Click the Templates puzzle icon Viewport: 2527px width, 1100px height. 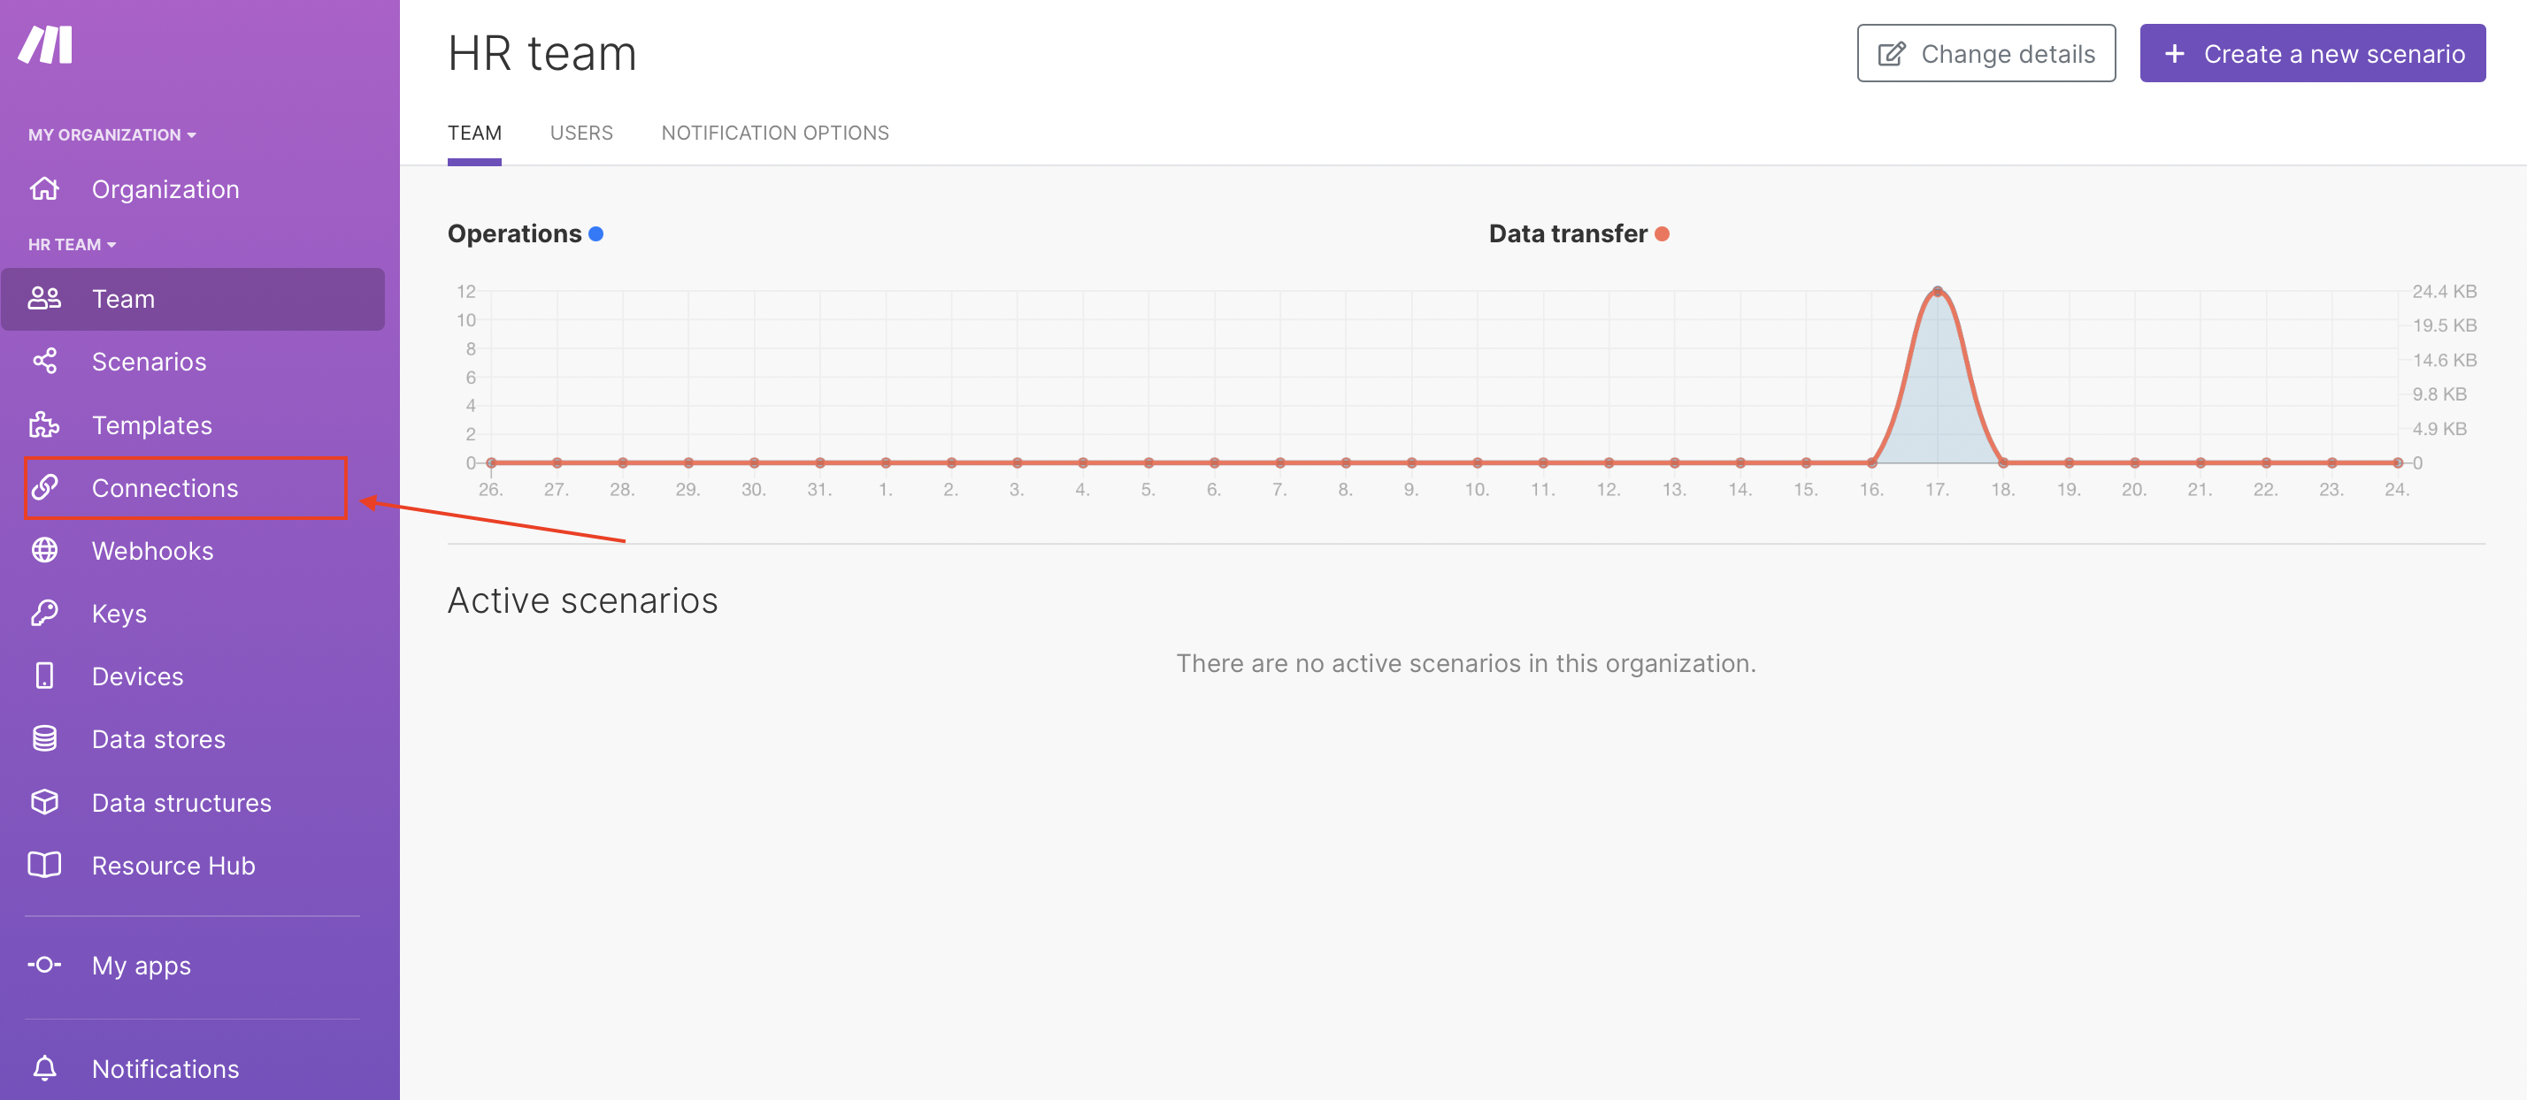pos(44,424)
